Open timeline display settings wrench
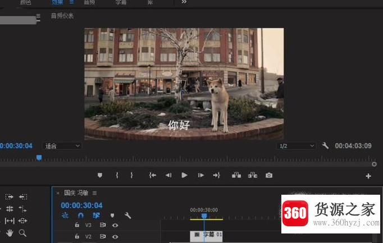 pos(127,215)
